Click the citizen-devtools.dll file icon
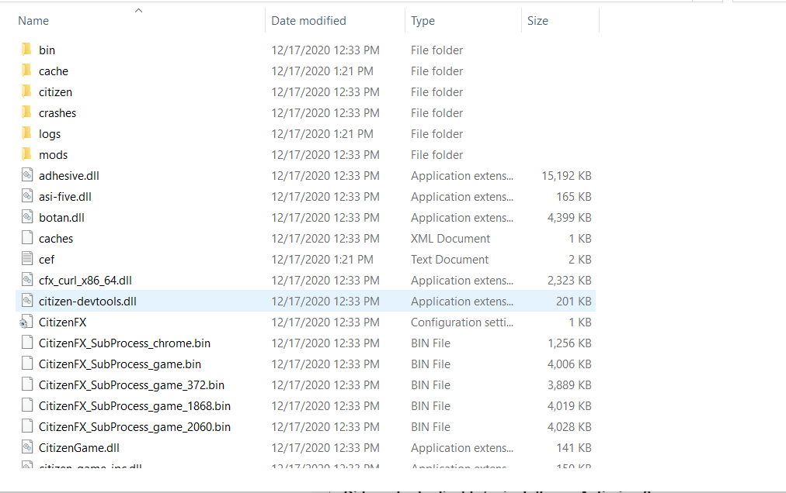The height and width of the screenshot is (493, 786). click(x=27, y=301)
